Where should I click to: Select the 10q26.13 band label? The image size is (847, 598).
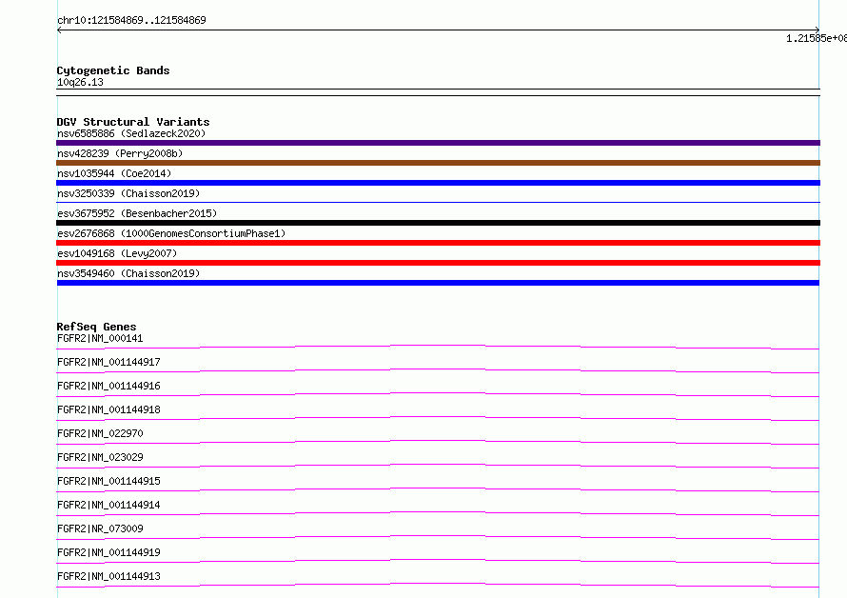pyautogui.click(x=80, y=82)
